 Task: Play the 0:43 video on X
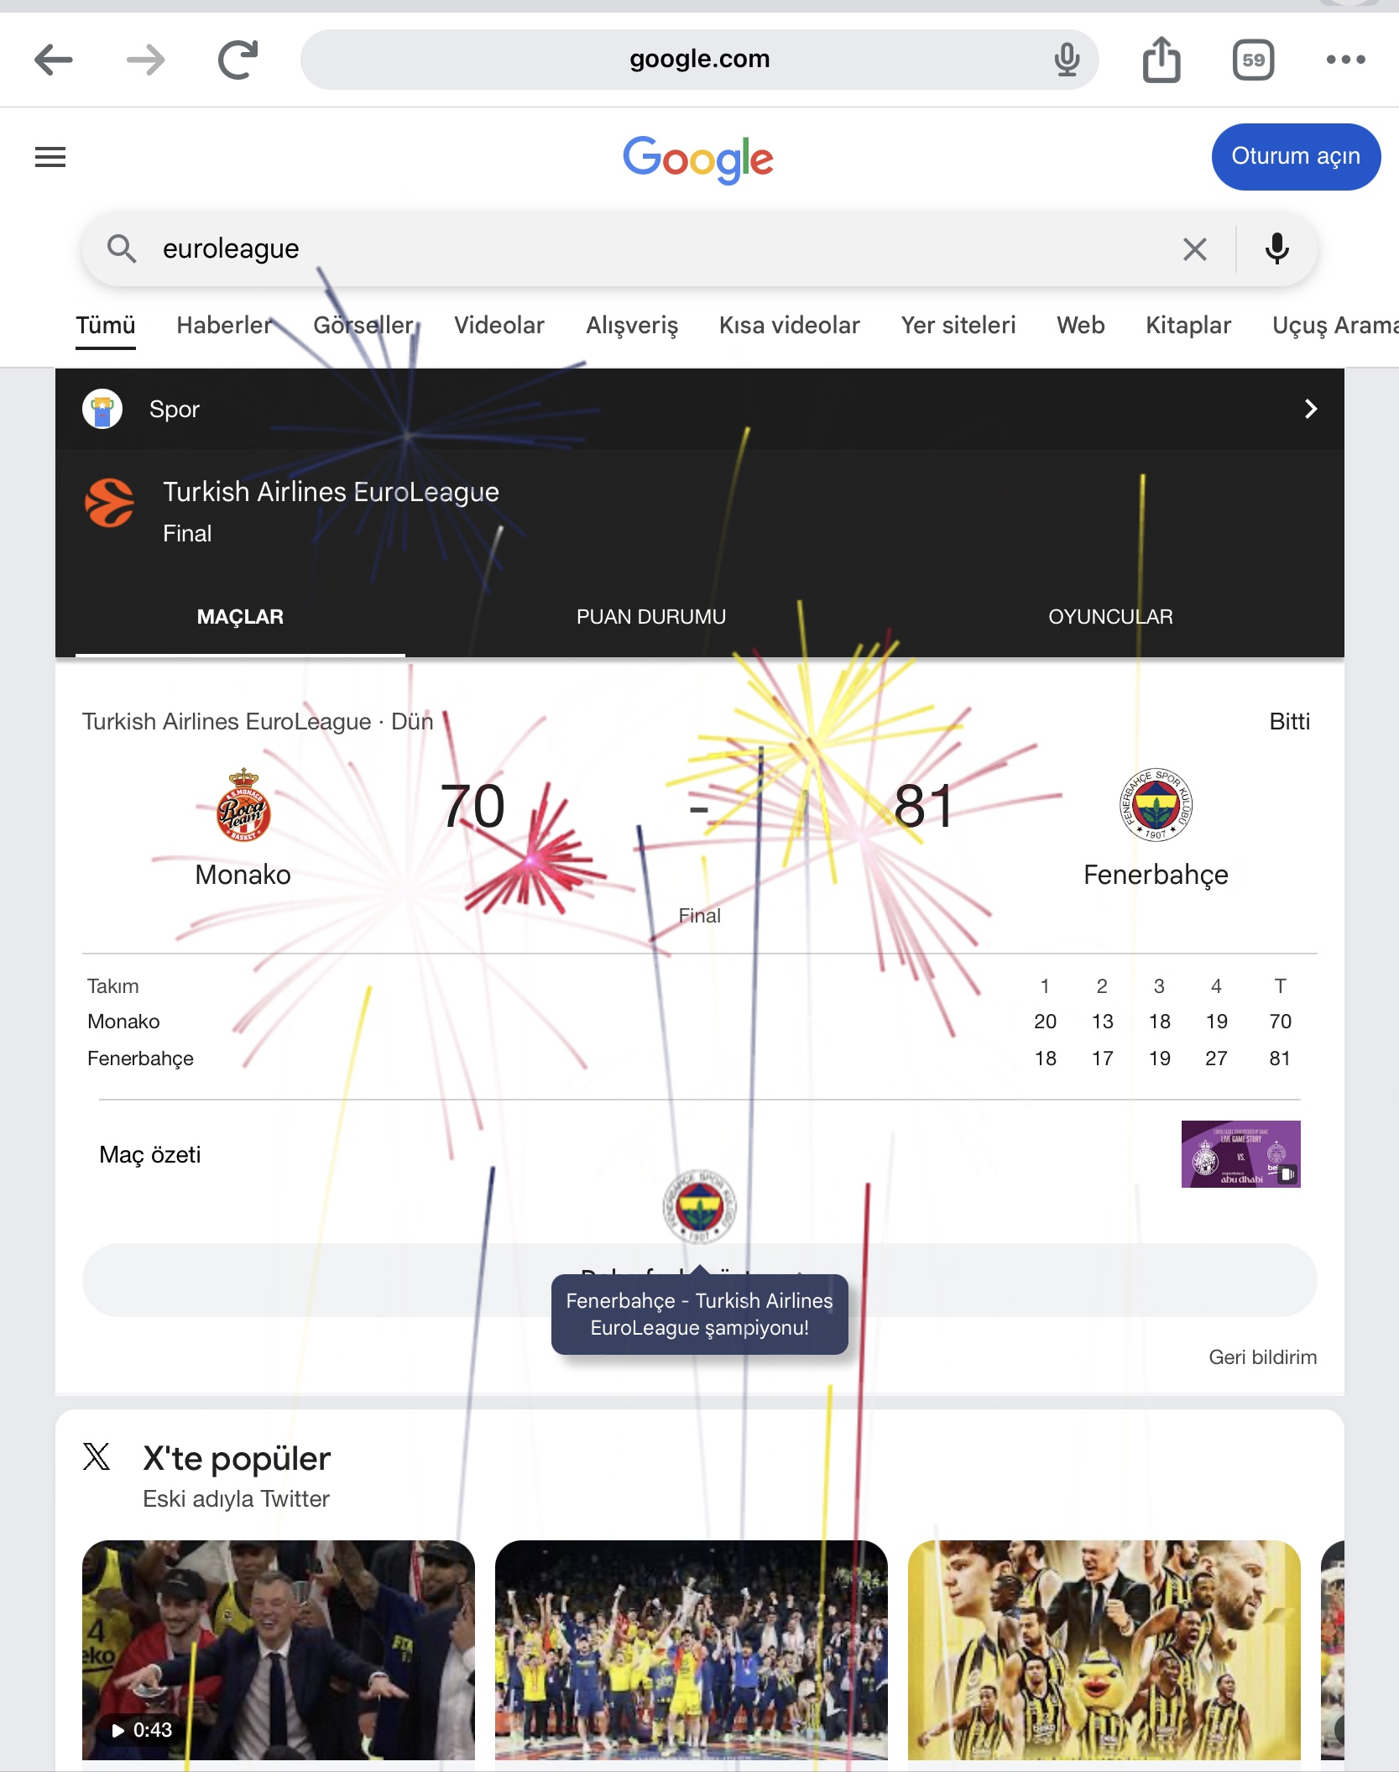coord(279,1649)
